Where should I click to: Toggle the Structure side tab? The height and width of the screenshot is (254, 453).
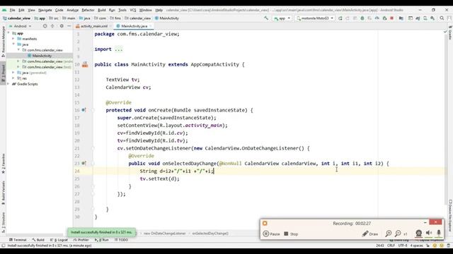coord(3,222)
